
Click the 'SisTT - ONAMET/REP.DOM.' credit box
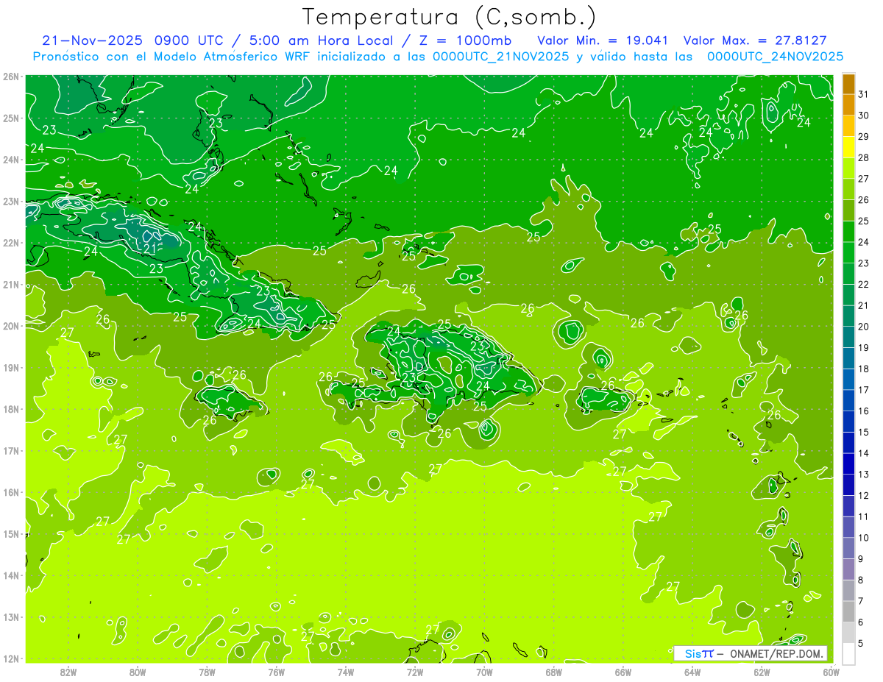(751, 653)
